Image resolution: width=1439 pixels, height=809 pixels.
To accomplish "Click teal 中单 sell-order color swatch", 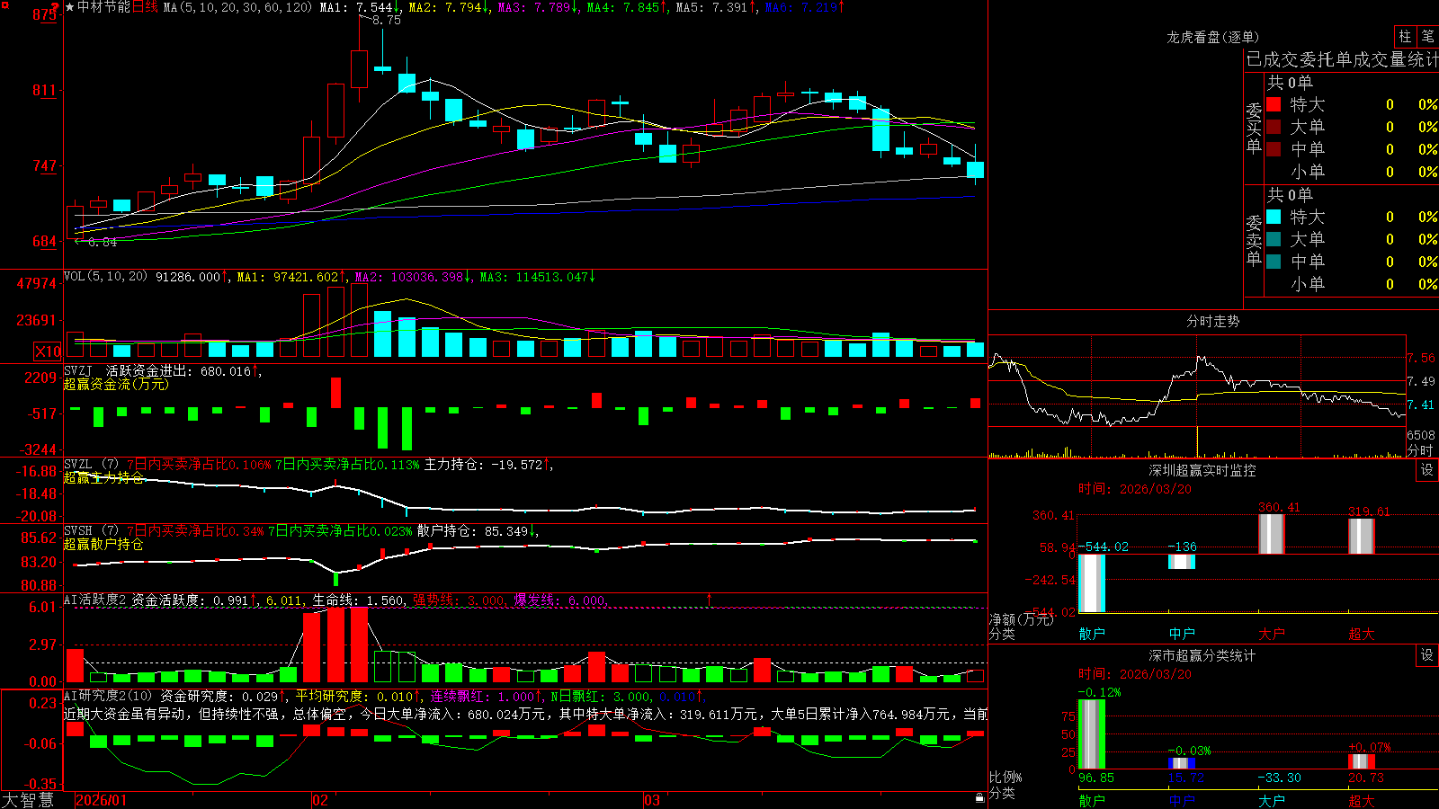I will [x=1274, y=262].
